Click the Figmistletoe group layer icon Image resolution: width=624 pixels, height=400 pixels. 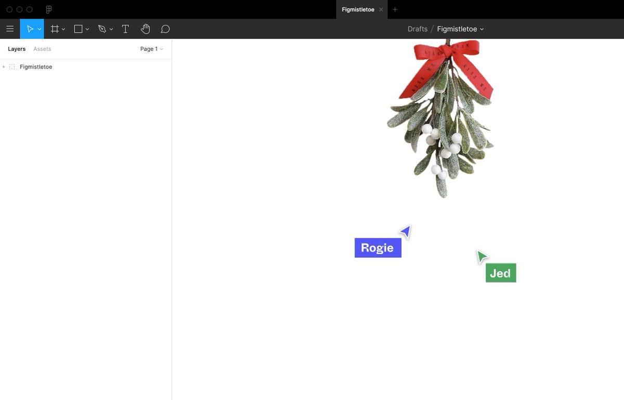click(12, 67)
